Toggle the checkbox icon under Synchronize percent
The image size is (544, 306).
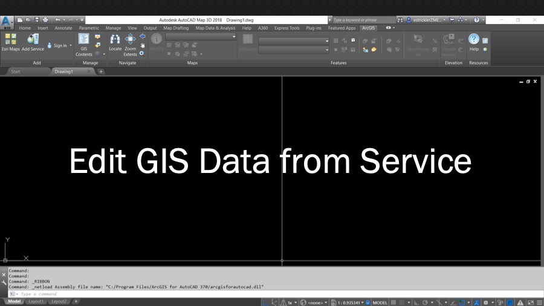coord(435,50)
